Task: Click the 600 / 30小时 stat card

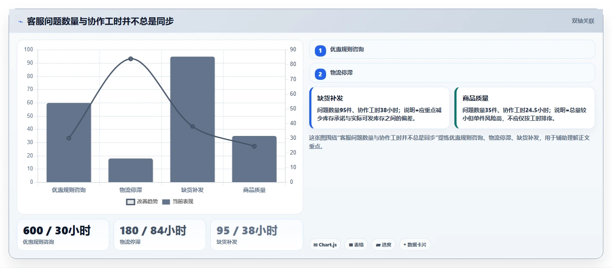Action: [x=63, y=235]
